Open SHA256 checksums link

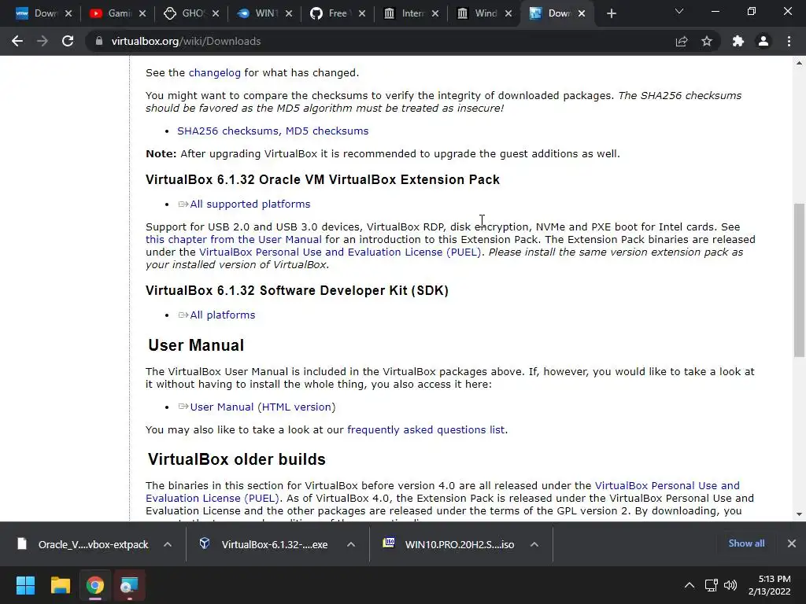pyautogui.click(x=227, y=131)
